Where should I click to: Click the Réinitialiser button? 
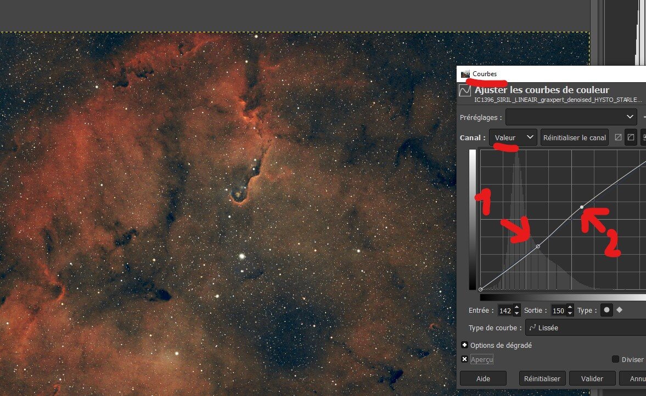click(x=542, y=378)
